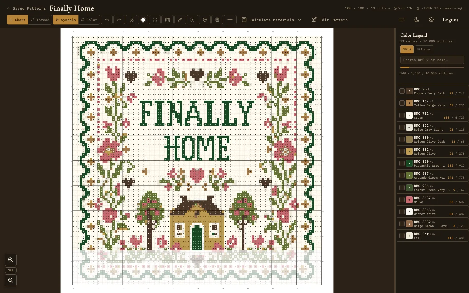This screenshot has height=293, width=469.
Task: Undo the last action
Action: point(107,20)
